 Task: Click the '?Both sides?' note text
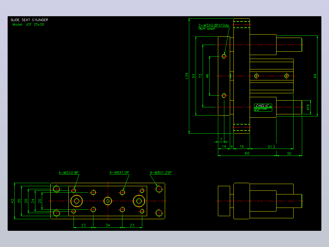[206, 29]
